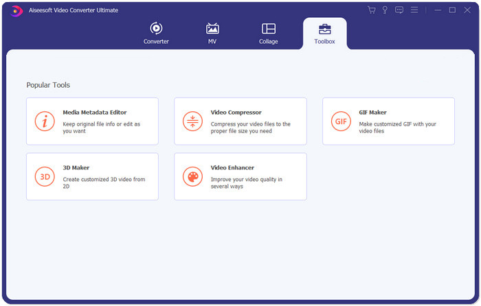Image resolution: width=481 pixels, height=306 pixels.
Task: Click the Video Compressor compress icon
Action: point(192,121)
